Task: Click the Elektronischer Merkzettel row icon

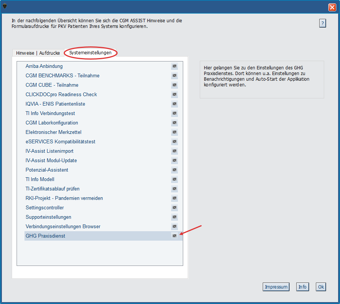Action: (x=175, y=132)
